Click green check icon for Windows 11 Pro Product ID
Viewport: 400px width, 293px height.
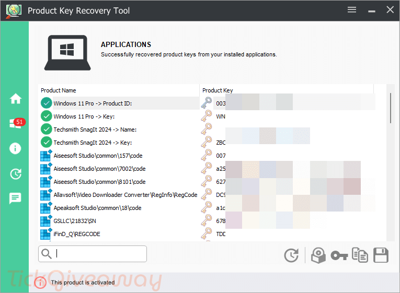[x=47, y=103]
